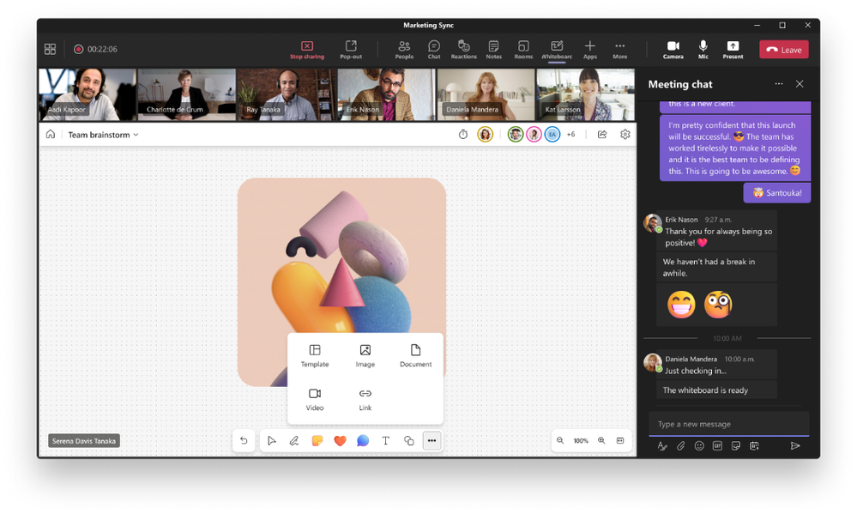Viewport: 857px width, 514px height.
Task: Open Meeting chat more options
Action: click(x=779, y=83)
